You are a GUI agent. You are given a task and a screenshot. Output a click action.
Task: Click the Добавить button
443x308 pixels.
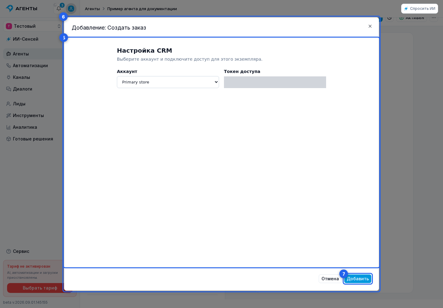[358, 279]
